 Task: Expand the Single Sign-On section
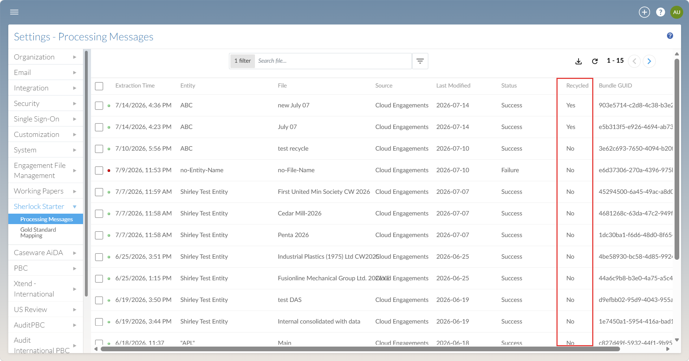click(x=45, y=119)
